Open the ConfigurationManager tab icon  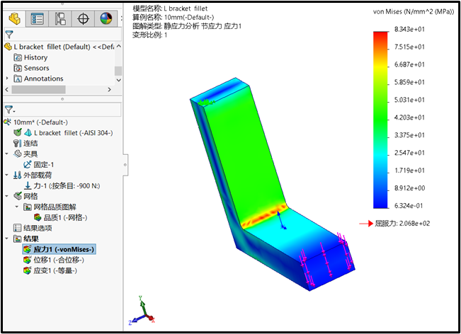60,18
